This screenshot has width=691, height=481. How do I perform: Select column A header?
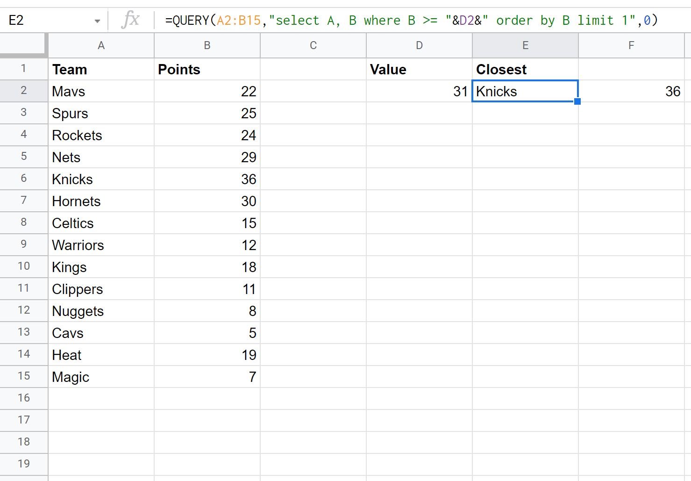(101, 46)
